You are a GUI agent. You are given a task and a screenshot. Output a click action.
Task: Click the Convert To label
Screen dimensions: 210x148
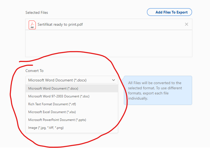click(34, 71)
